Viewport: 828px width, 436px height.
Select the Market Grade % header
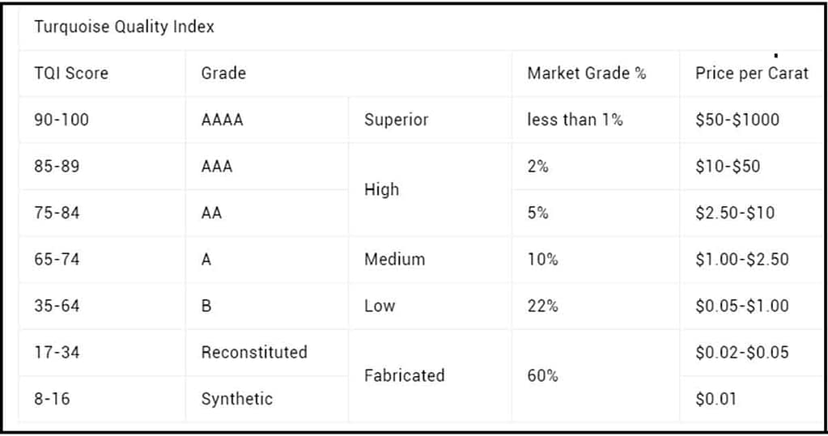pyautogui.click(x=587, y=73)
